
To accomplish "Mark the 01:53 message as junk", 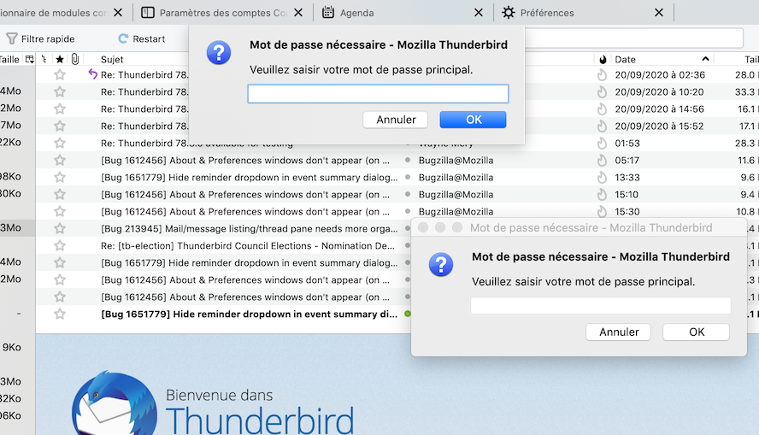I will tap(602, 144).
